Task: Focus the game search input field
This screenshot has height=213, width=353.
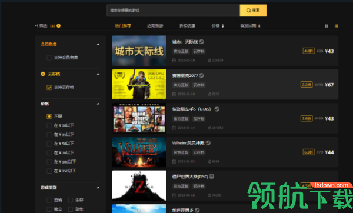Action: coord(174,11)
